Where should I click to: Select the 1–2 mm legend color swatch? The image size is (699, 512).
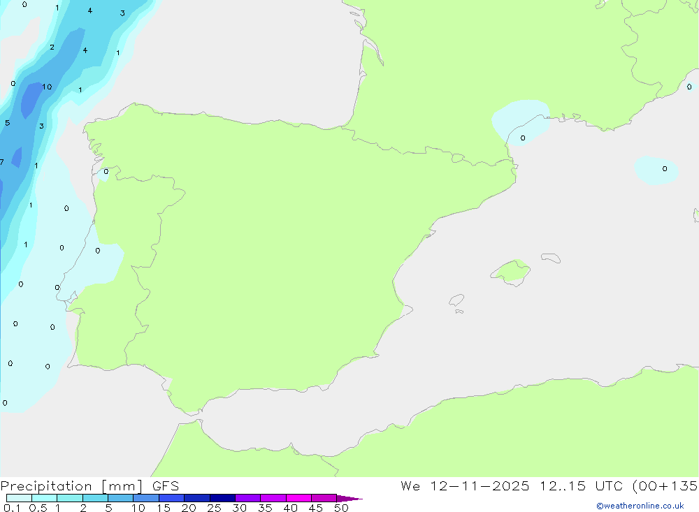coord(69,498)
